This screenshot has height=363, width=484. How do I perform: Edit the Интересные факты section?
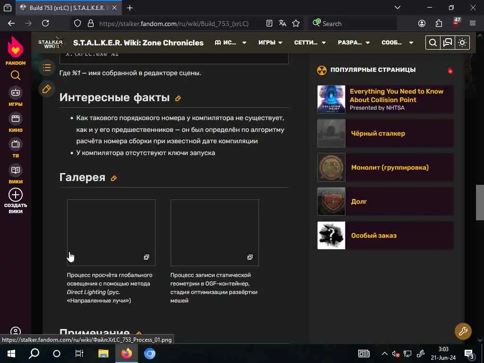[x=178, y=98]
